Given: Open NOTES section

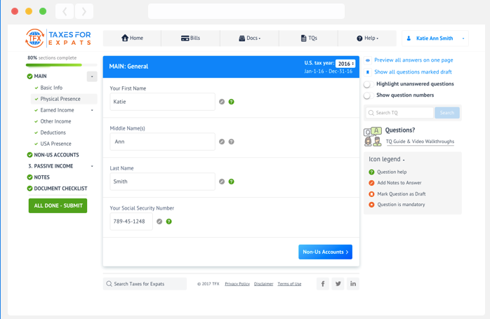Looking at the screenshot, I should pos(39,177).
